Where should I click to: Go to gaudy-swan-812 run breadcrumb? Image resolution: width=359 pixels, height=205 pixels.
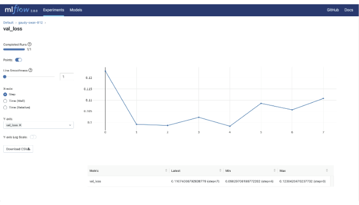tap(30, 22)
